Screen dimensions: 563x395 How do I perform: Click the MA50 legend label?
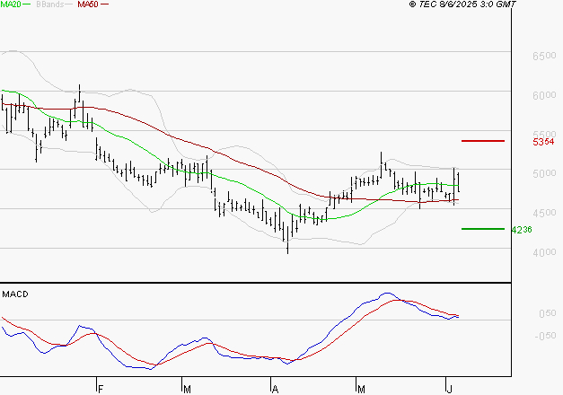[x=88, y=4]
